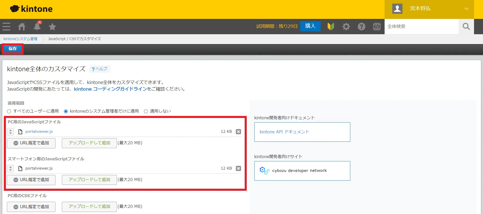Open kintone コーディングガイドライン link
483x214 pixels.
(110, 89)
